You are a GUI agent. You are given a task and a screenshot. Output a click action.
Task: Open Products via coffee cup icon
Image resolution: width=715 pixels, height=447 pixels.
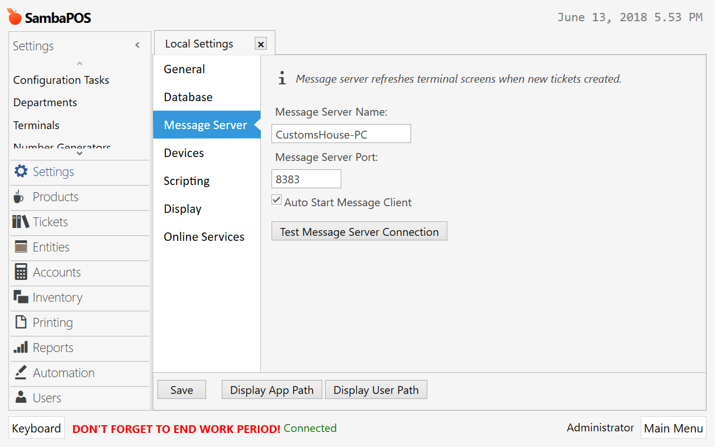(x=19, y=197)
